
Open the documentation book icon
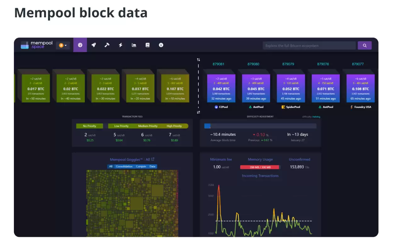pyautogui.click(x=147, y=45)
